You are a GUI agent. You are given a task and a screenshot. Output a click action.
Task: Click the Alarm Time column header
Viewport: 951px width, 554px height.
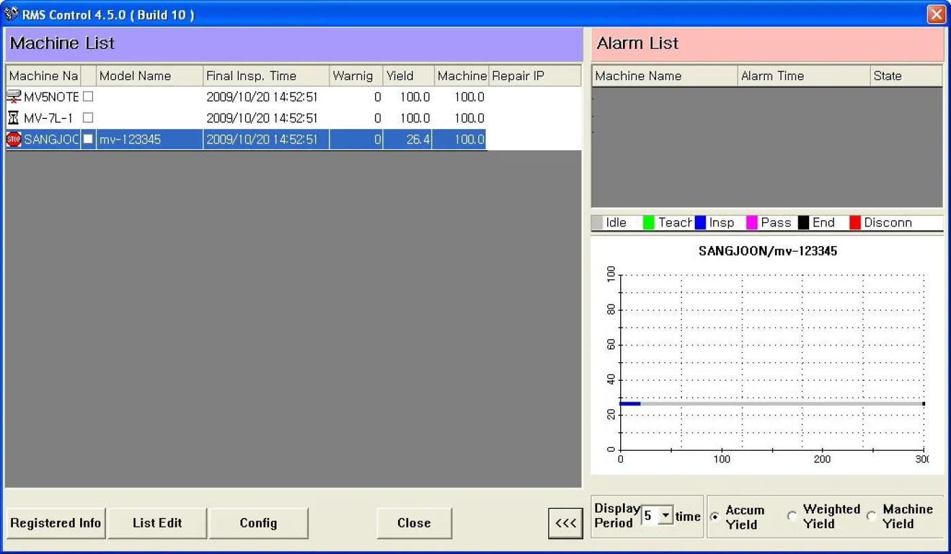[804, 75]
